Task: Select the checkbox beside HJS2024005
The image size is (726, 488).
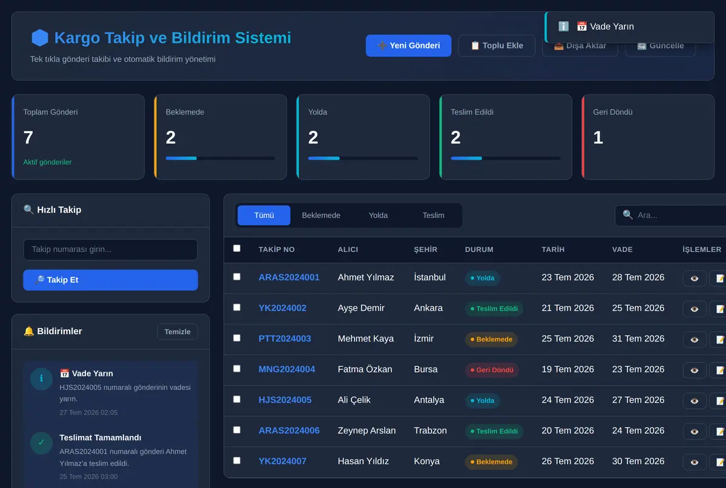Action: [x=237, y=399]
